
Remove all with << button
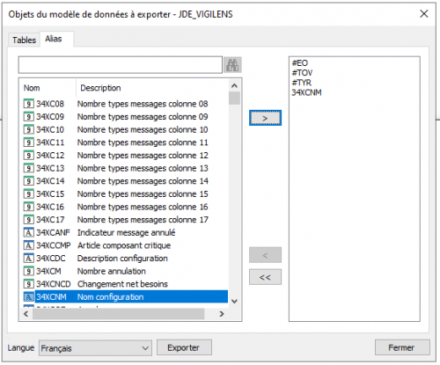tap(265, 277)
